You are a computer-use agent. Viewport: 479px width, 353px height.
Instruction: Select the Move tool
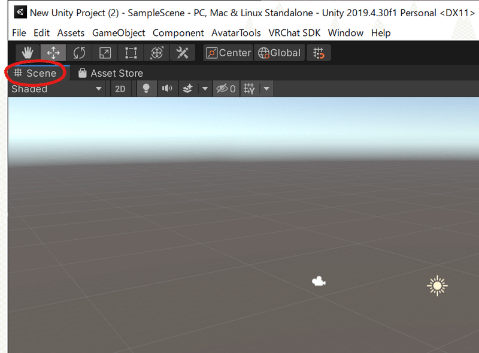point(53,53)
